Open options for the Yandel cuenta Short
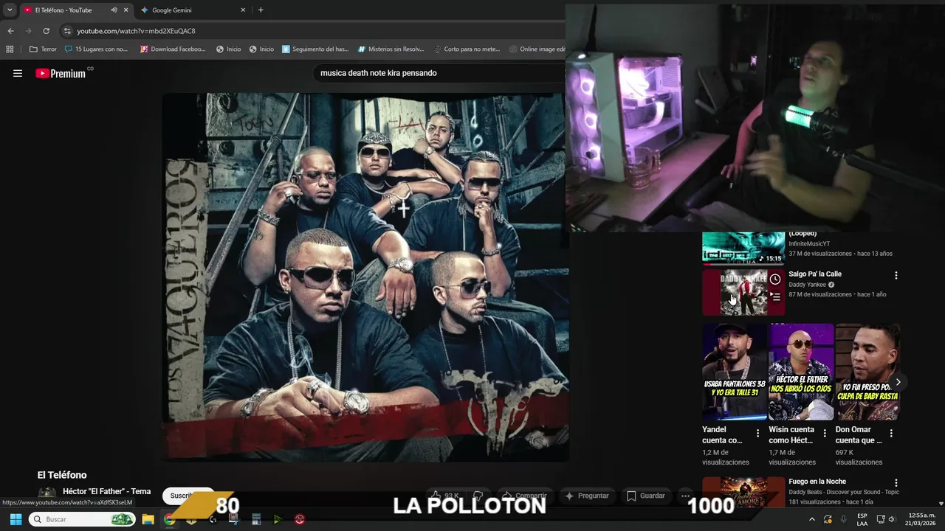 point(757,434)
